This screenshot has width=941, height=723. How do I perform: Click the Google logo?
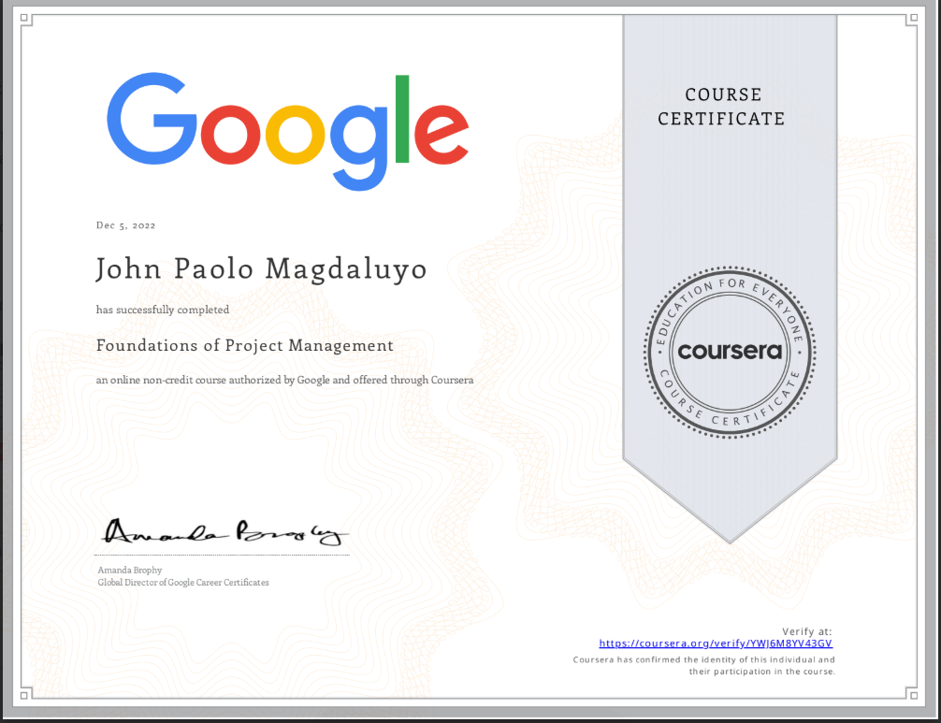[x=287, y=131]
